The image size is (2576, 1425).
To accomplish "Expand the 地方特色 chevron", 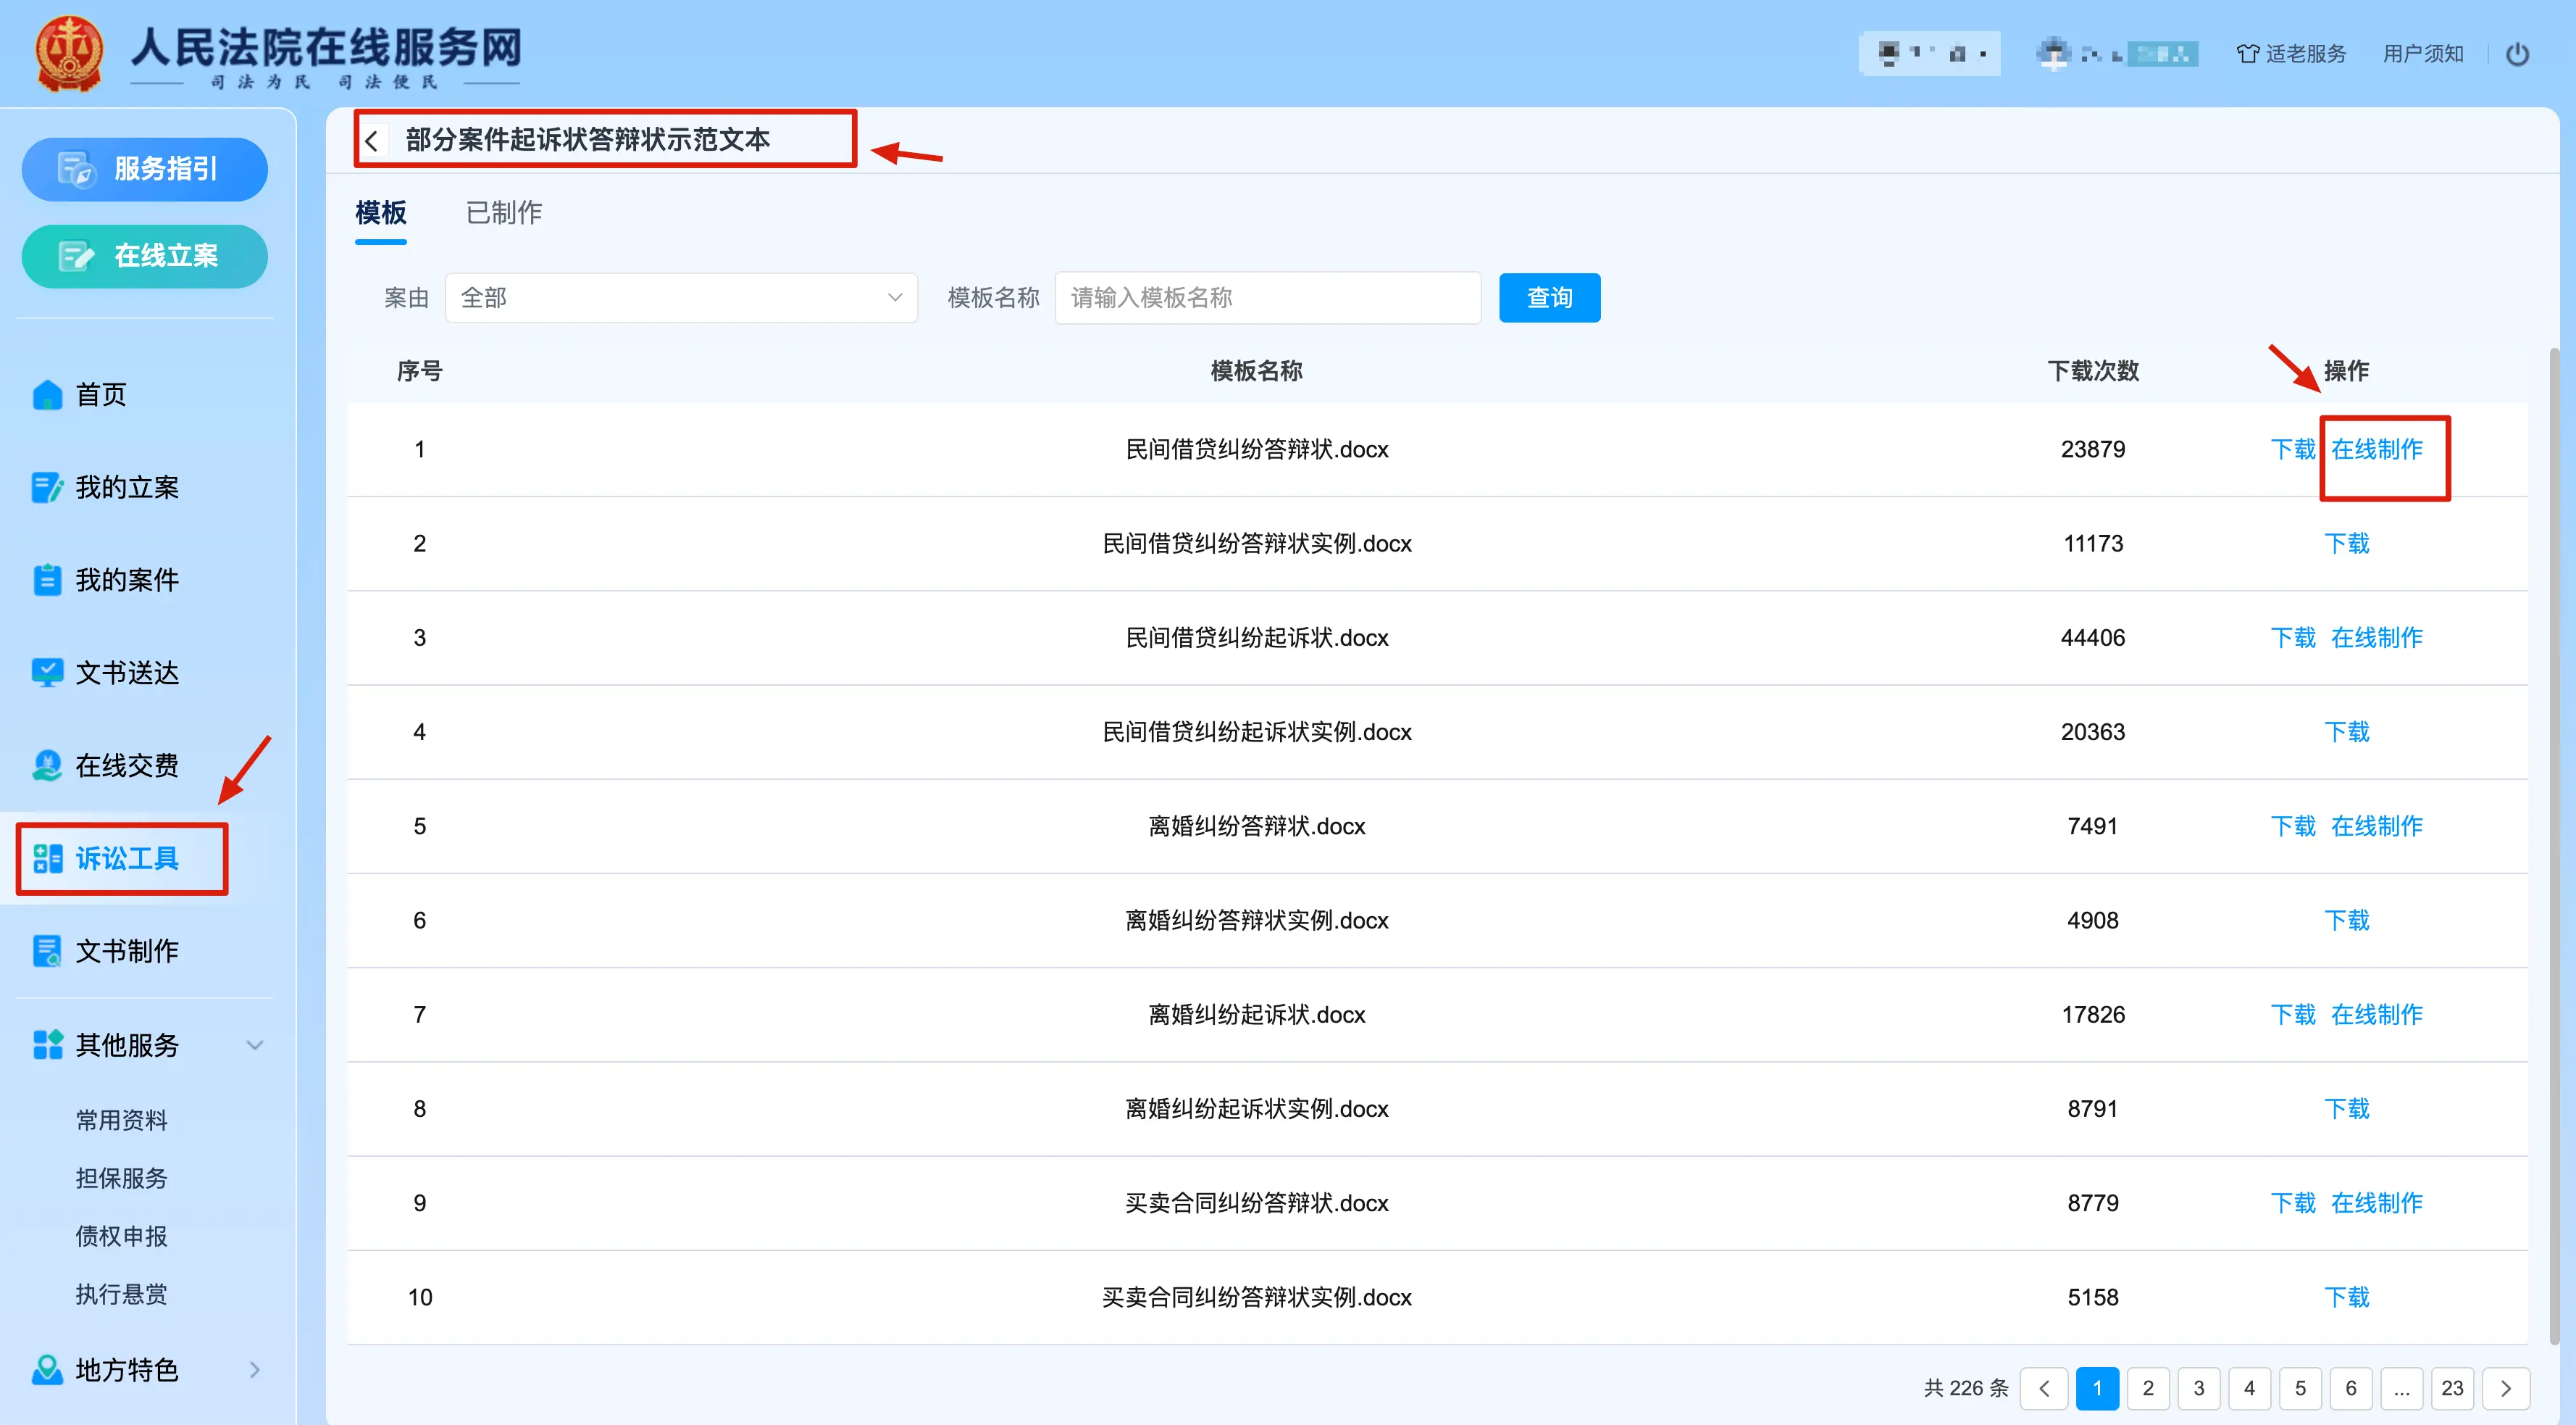I will pyautogui.click(x=254, y=1369).
